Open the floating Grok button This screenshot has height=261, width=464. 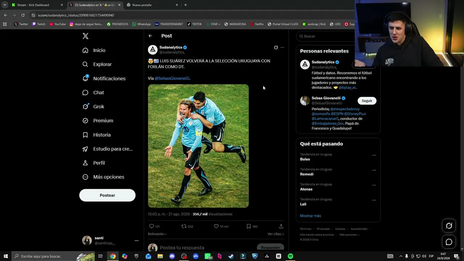click(449, 226)
